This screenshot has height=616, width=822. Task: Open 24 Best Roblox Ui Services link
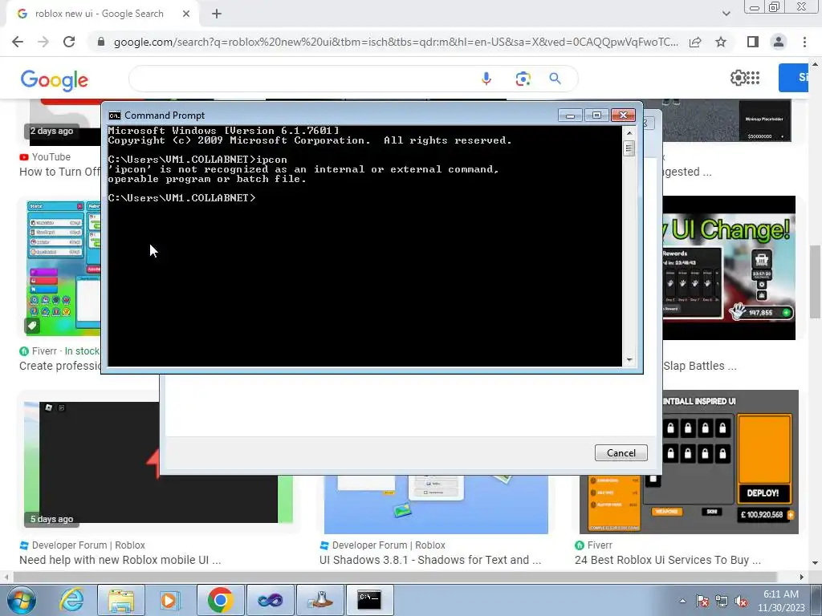(x=668, y=559)
